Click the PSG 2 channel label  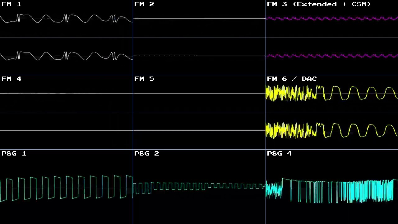coord(147,153)
